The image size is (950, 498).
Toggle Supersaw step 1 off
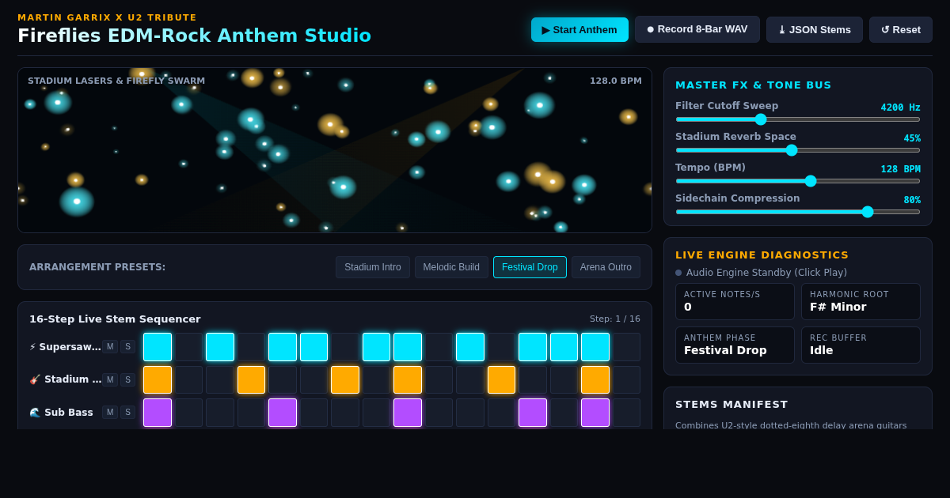pyautogui.click(x=158, y=347)
